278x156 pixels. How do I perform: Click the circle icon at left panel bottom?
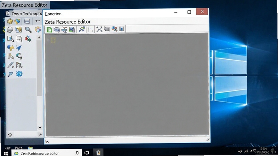click(10, 135)
